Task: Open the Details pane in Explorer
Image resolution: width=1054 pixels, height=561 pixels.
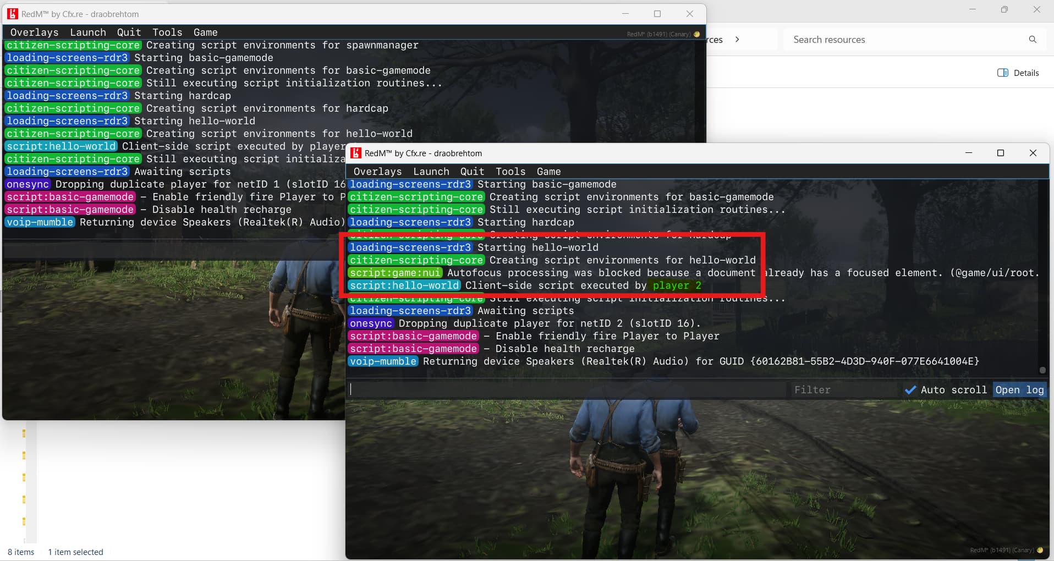Action: pos(1018,73)
